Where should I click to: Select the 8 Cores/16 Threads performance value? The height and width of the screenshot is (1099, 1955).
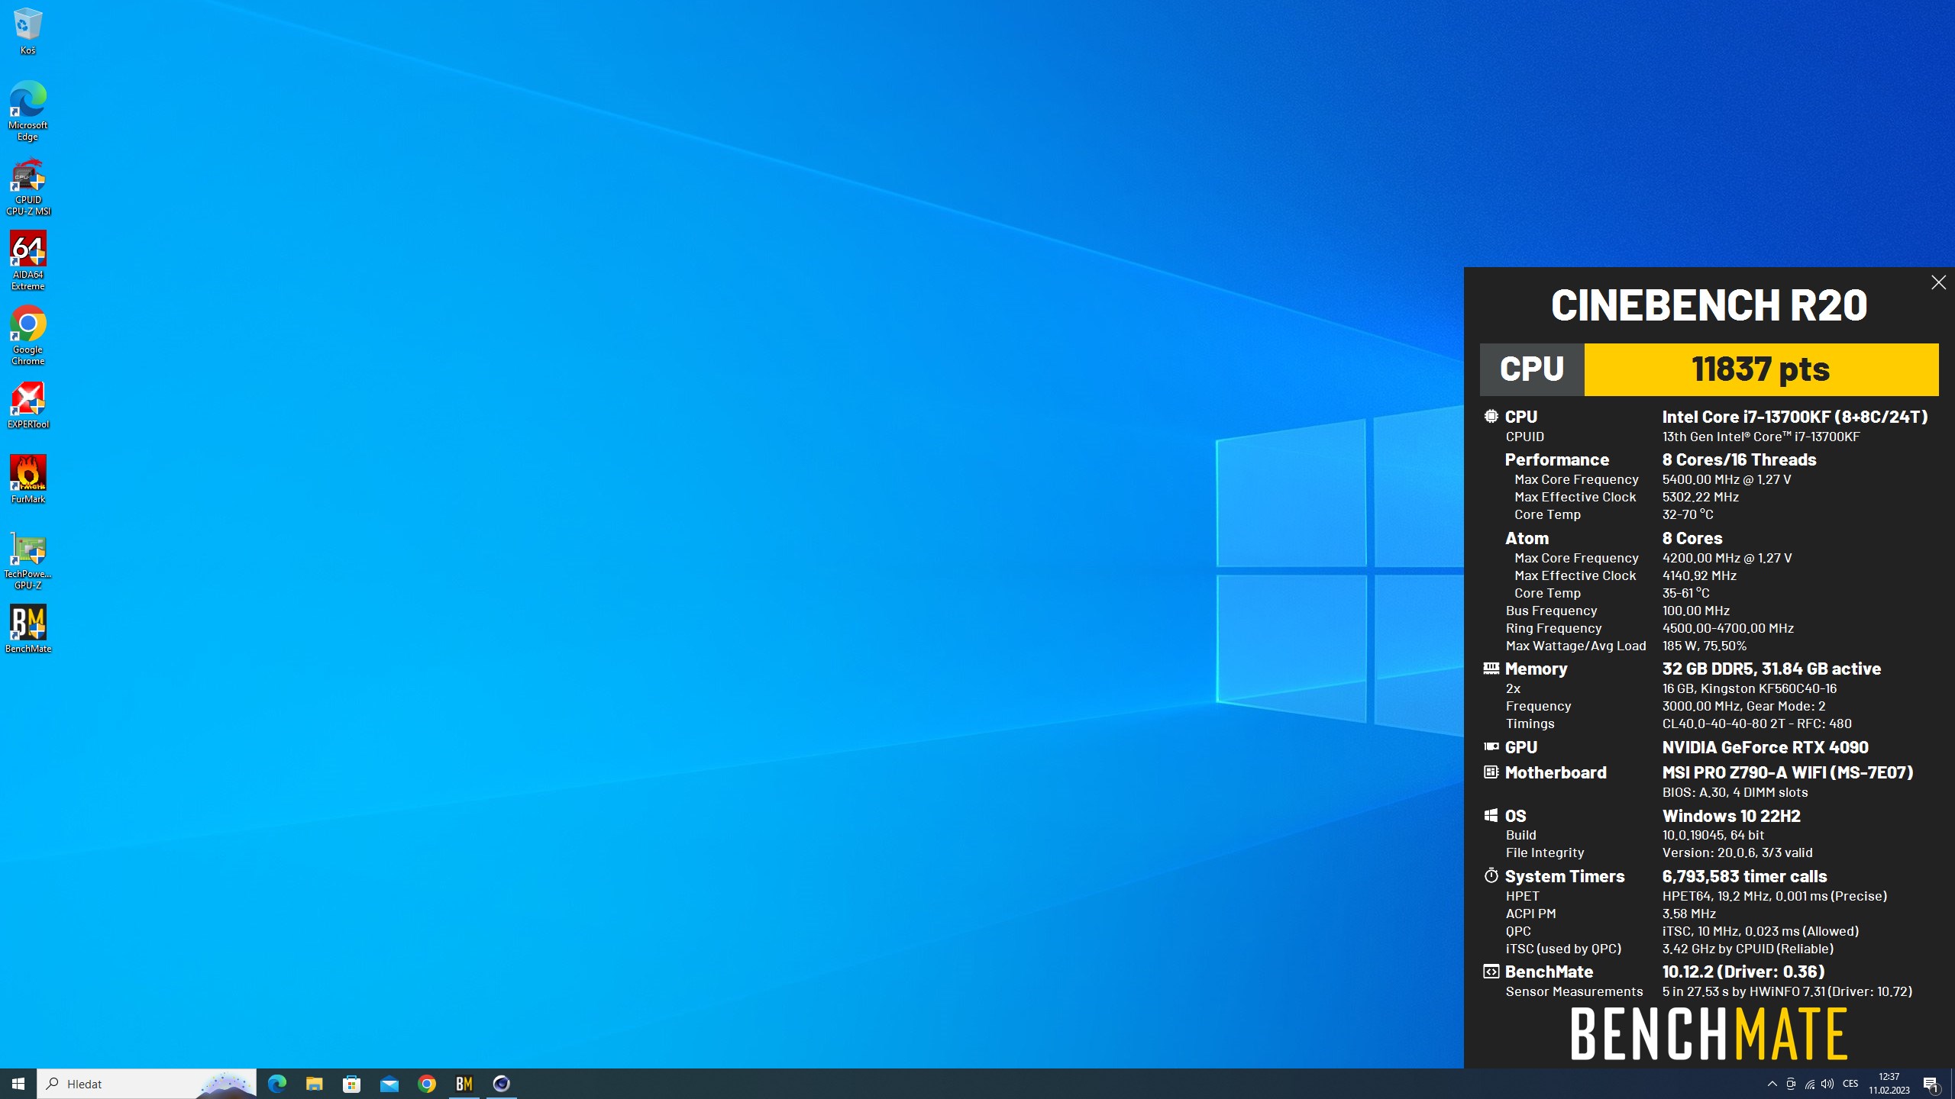(x=1739, y=459)
